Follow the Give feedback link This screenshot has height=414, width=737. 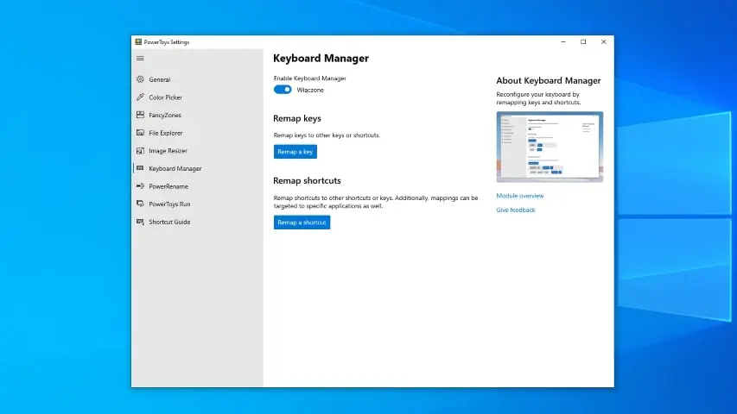point(516,210)
